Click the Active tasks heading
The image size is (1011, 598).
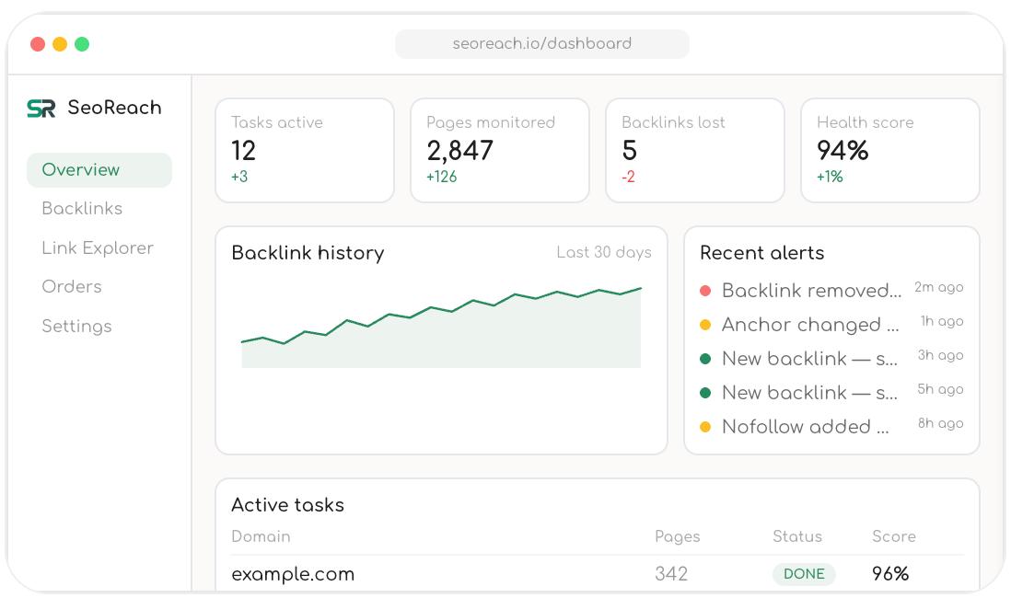pyautogui.click(x=287, y=504)
